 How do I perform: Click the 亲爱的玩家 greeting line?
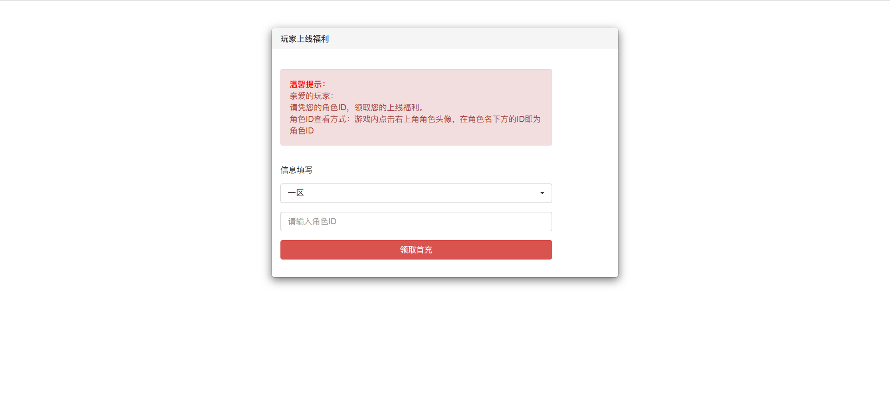(311, 96)
